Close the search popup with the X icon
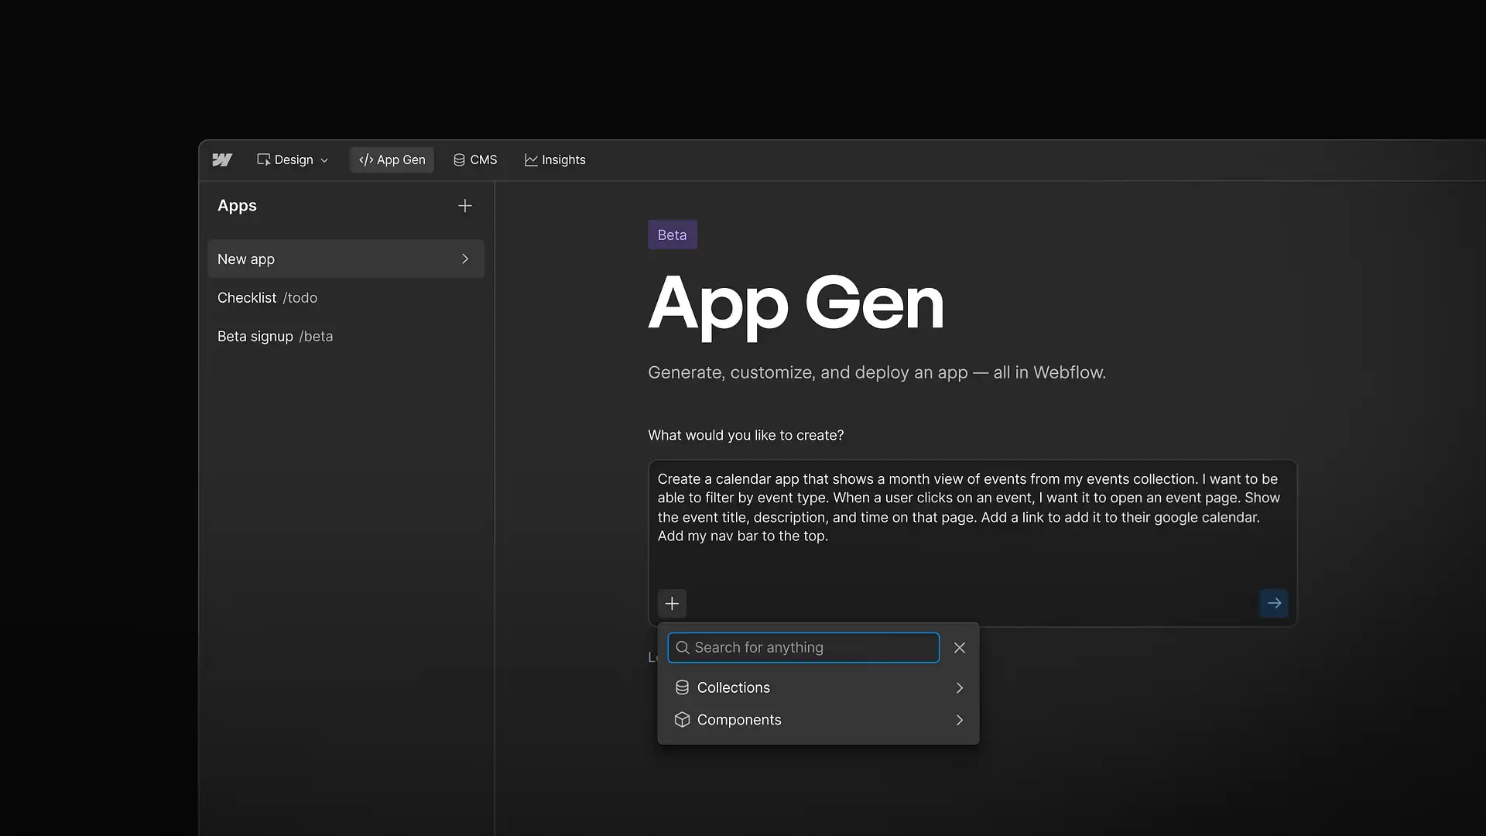The width and height of the screenshot is (1486, 836). [x=959, y=648]
